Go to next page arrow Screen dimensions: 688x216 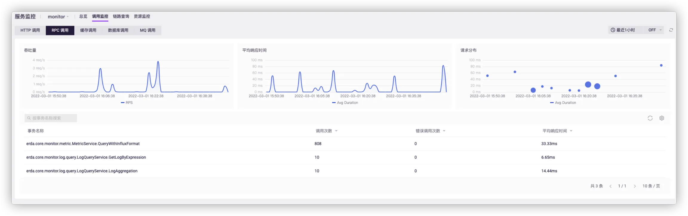pos(635,186)
